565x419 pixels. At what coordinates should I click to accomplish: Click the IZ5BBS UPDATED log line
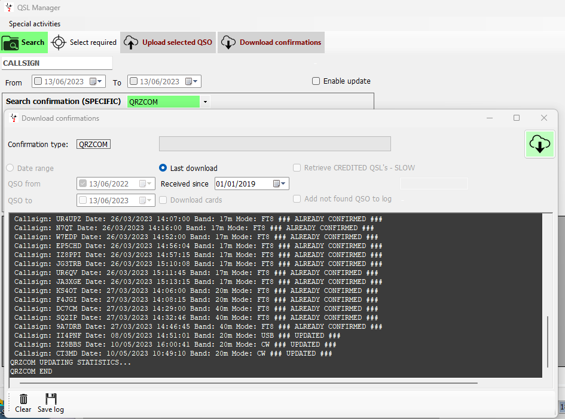point(175,344)
